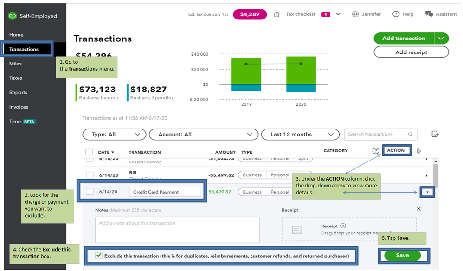463x271 pixels.
Task: Open the settings gear icon next to Jennifer
Action: tap(355, 14)
